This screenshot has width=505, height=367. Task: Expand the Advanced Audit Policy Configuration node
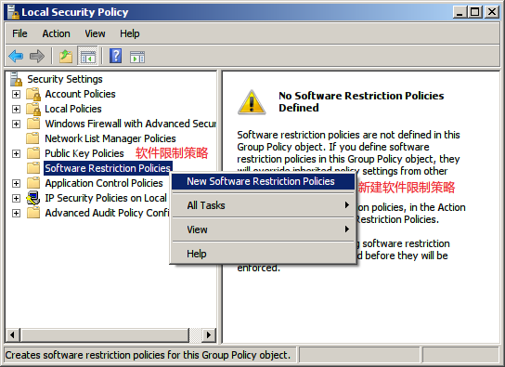(16, 214)
